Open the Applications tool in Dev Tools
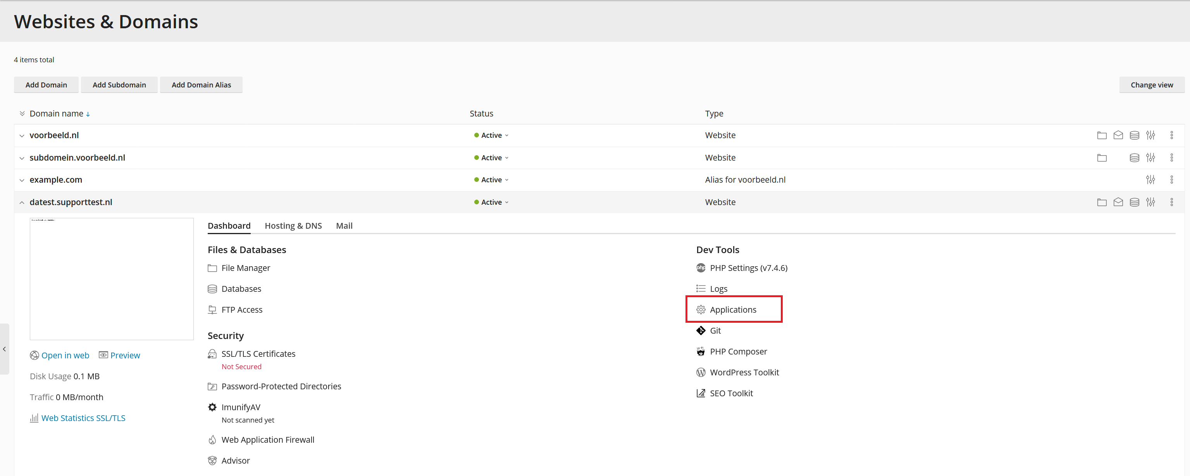This screenshot has height=476, width=1190. click(x=732, y=309)
